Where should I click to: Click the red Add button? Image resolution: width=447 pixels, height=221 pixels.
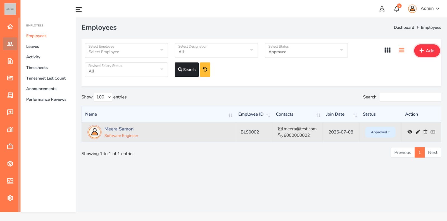coord(427,51)
